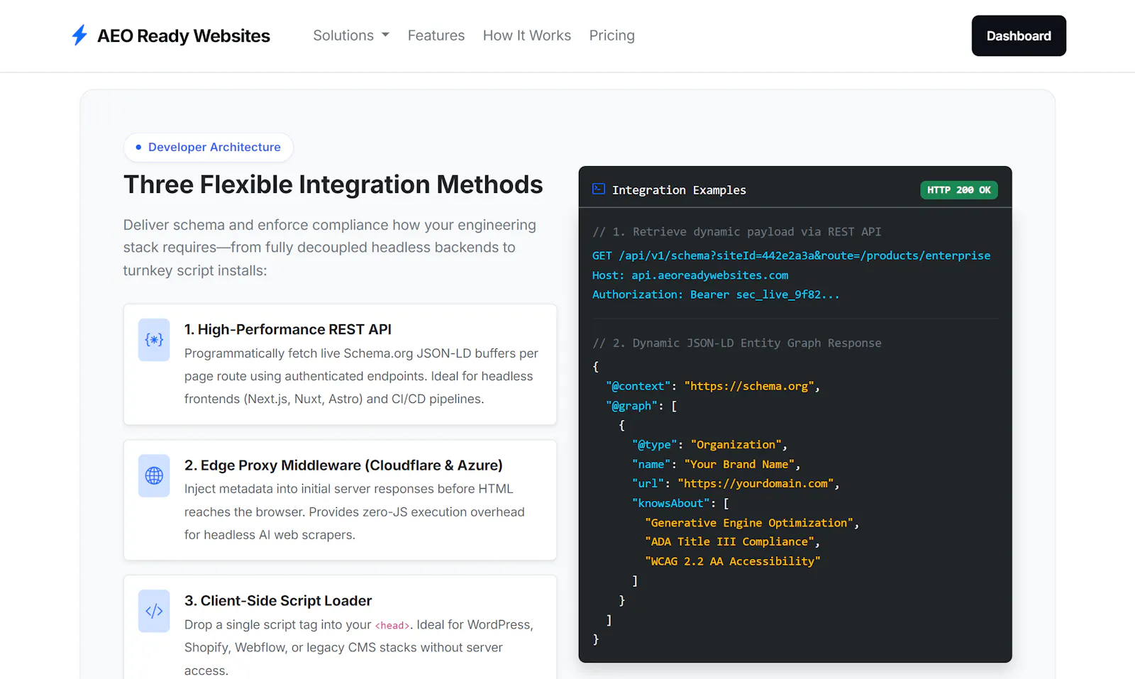Click the "name": "Your Brand Name" line
This screenshot has width=1135, height=679.
point(716,464)
